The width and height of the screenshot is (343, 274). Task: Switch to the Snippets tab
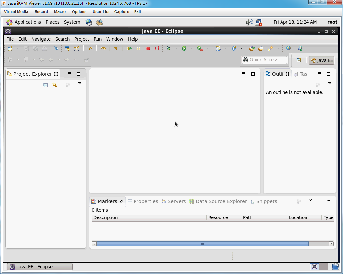coord(264,201)
